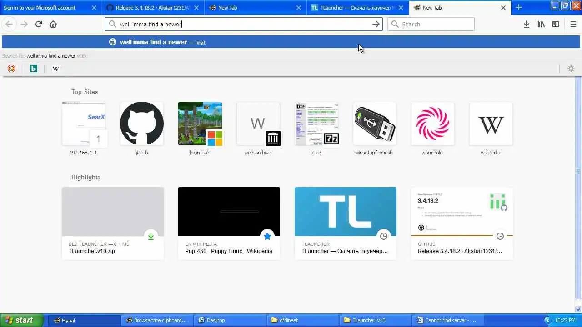Select the active New Tab tab

tap(460, 8)
